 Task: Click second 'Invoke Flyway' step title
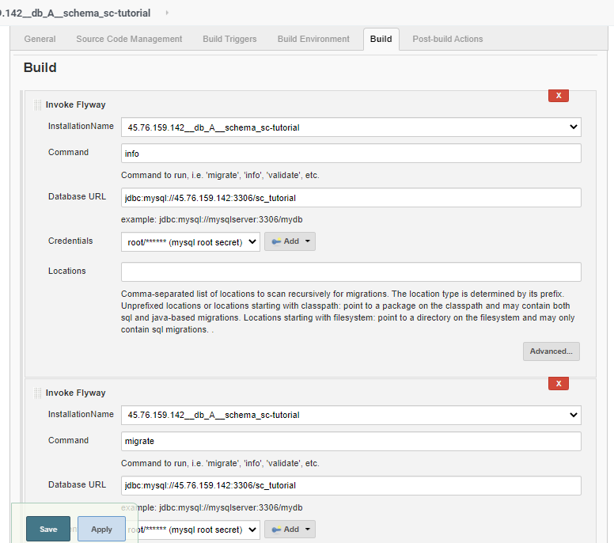point(76,393)
